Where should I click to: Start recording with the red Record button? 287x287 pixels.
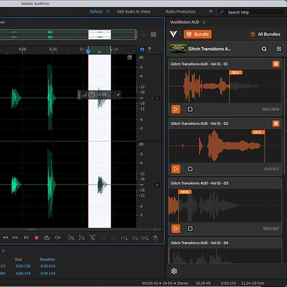36,238
